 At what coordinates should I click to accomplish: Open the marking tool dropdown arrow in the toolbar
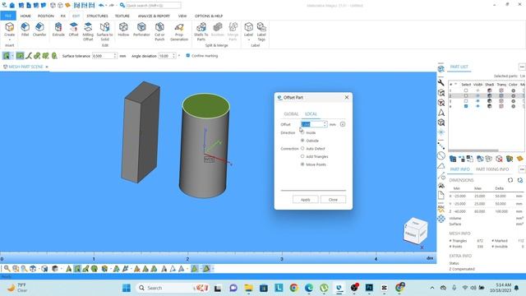(12, 56)
